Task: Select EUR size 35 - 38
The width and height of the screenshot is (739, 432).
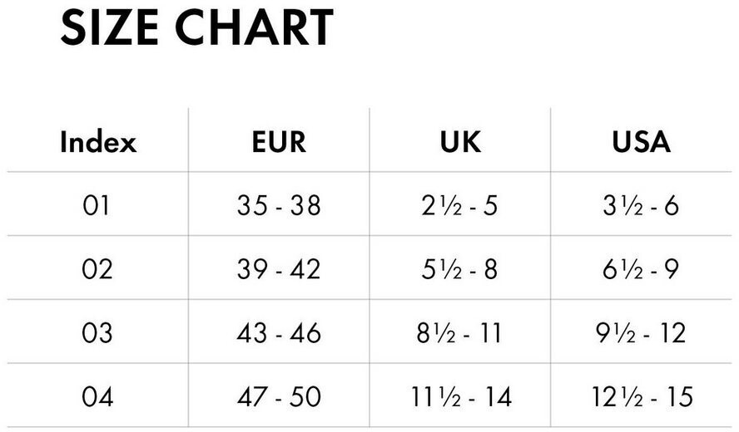Action: coord(279,205)
